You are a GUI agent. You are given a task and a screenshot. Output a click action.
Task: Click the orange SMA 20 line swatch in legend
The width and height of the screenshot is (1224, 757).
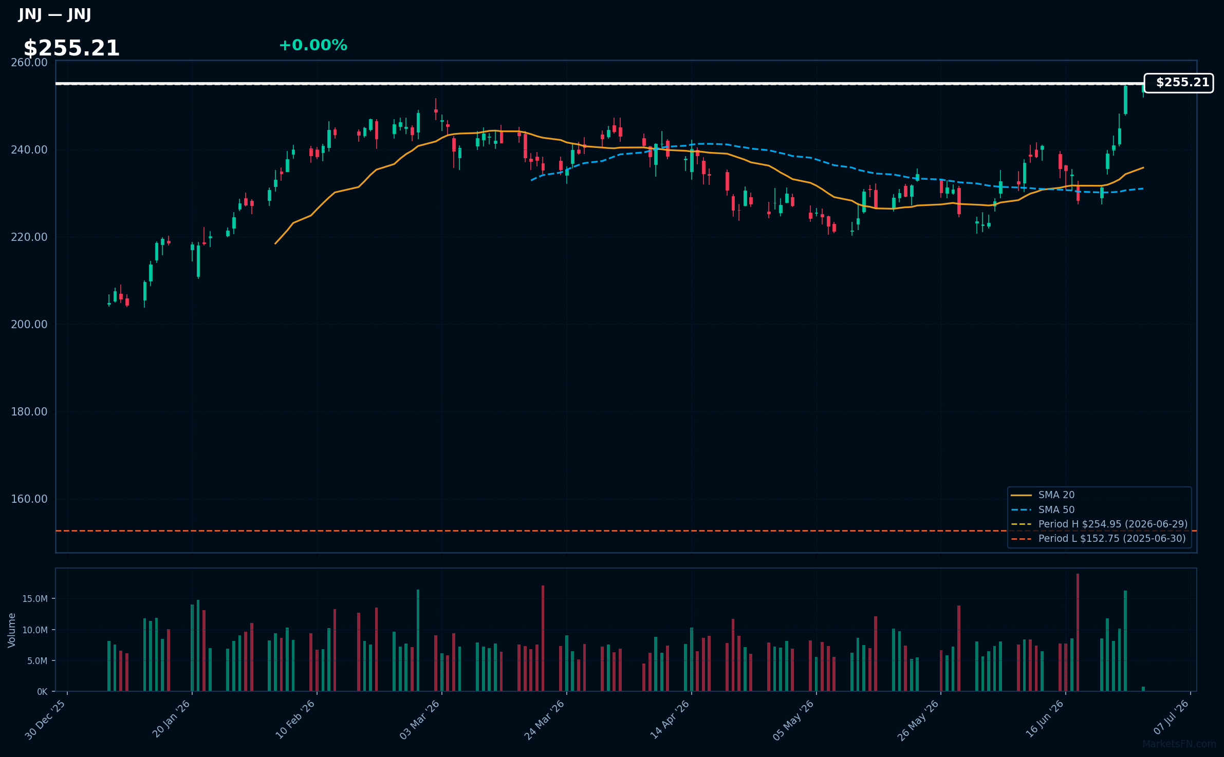[1021, 496]
